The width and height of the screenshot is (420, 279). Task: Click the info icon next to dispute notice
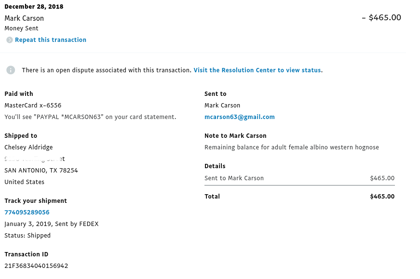click(x=11, y=70)
